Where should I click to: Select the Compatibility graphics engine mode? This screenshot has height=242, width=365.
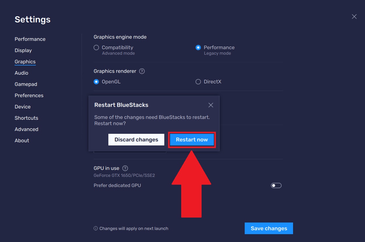point(96,47)
